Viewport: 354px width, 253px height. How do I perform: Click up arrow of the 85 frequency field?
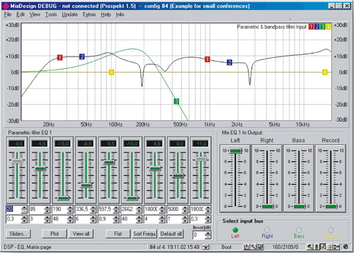(x=47, y=207)
